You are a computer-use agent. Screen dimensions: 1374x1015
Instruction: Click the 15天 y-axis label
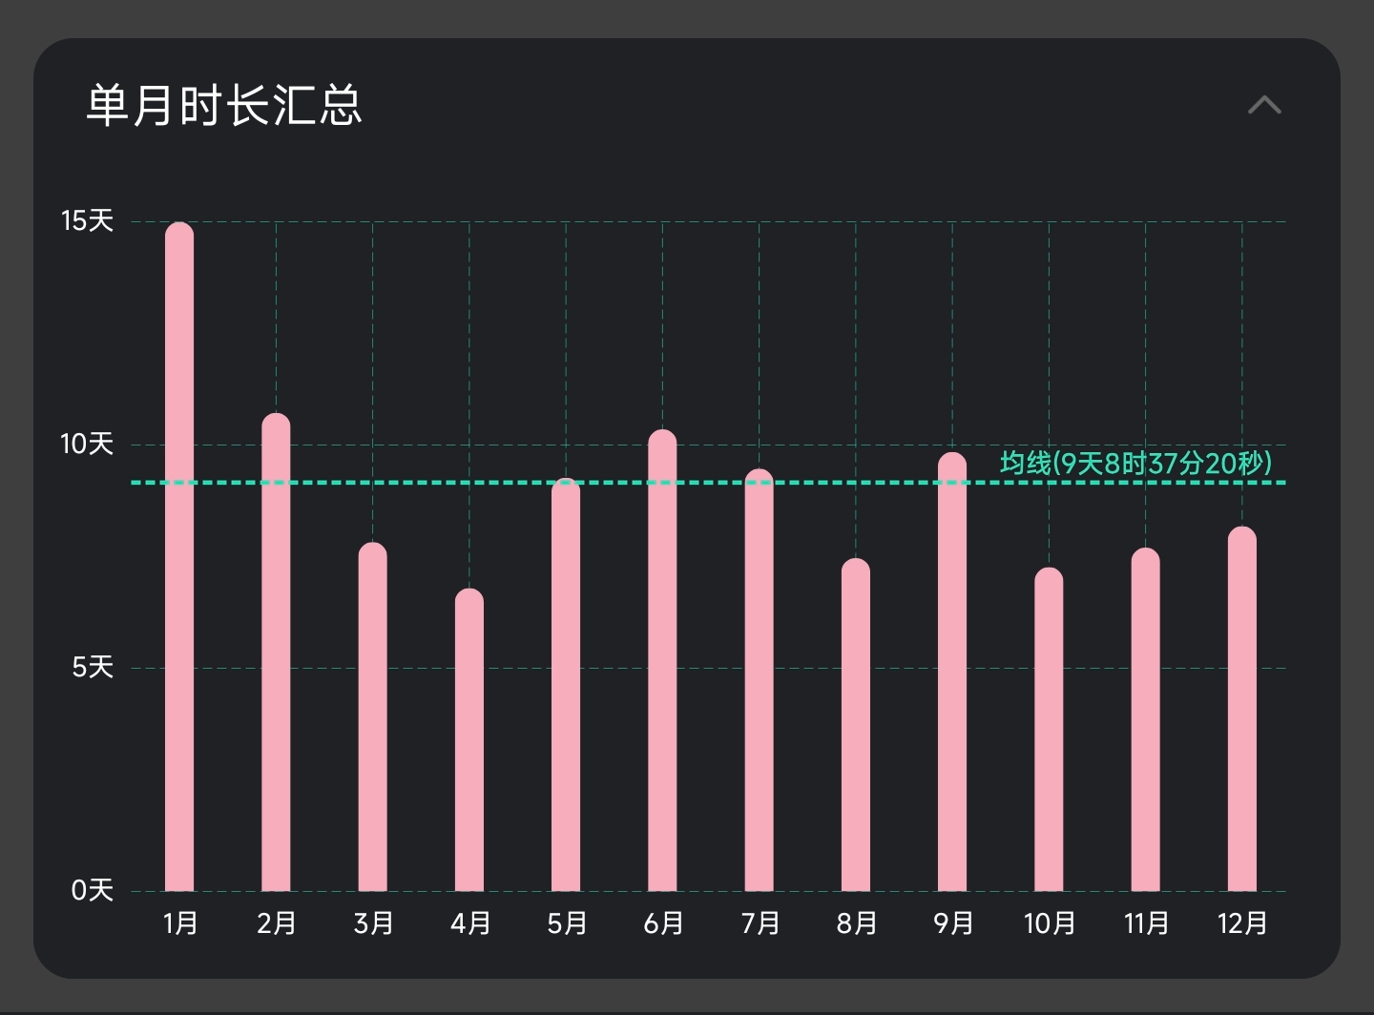click(87, 221)
